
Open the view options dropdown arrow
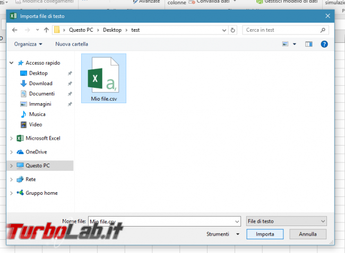tap(295, 44)
